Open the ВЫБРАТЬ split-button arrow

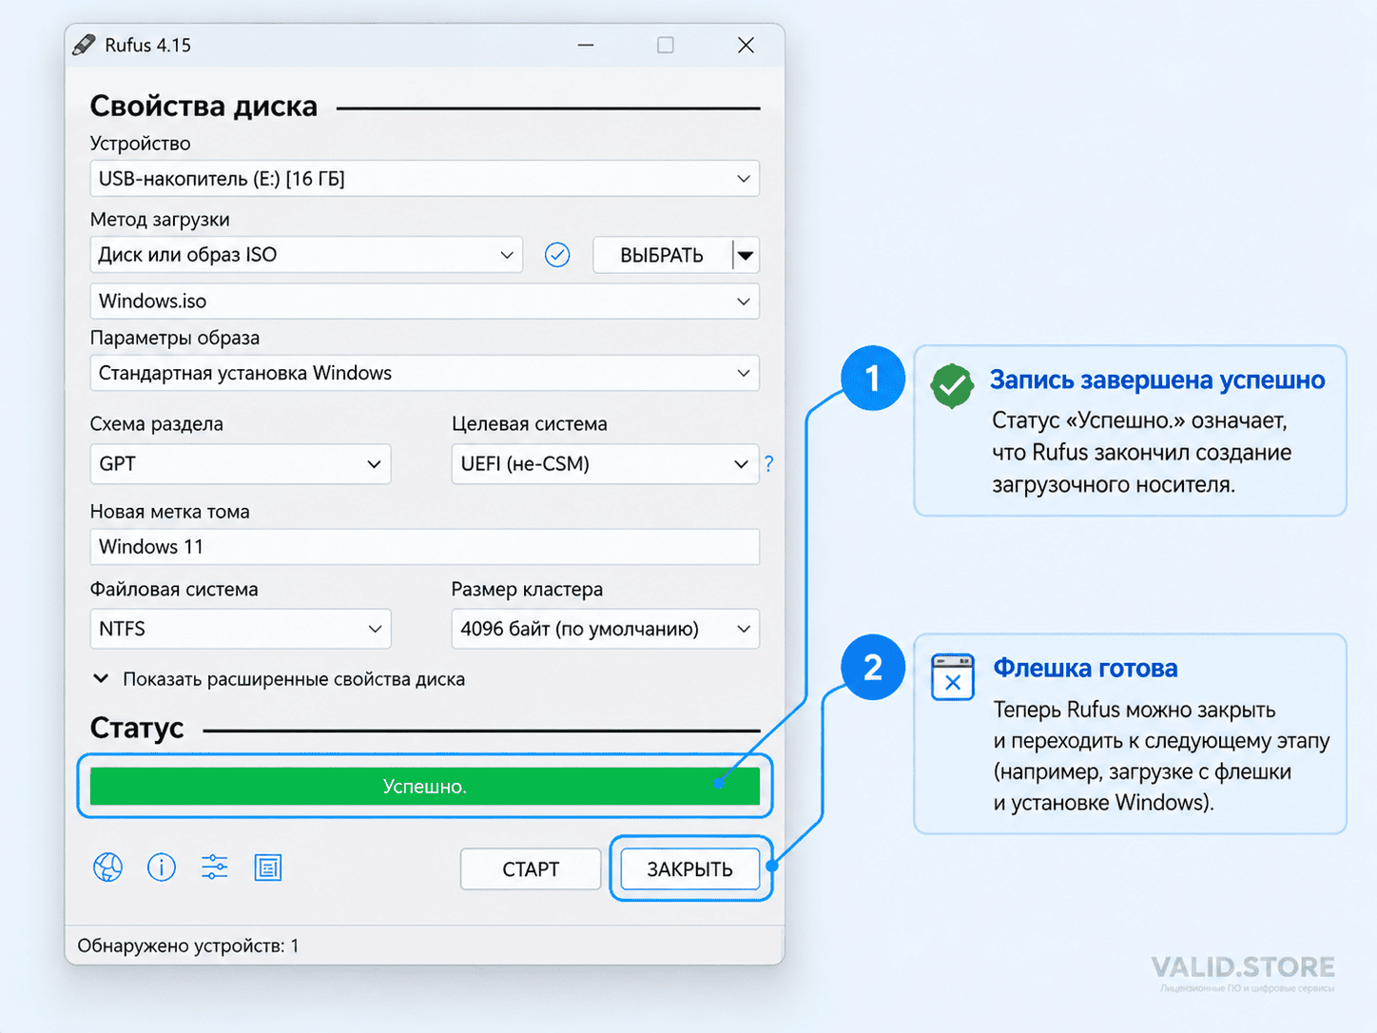747,255
